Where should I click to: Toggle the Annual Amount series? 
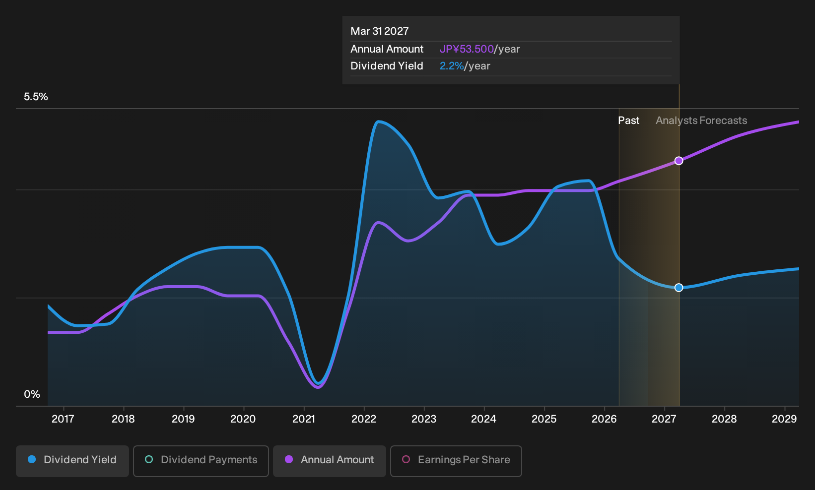(330, 461)
